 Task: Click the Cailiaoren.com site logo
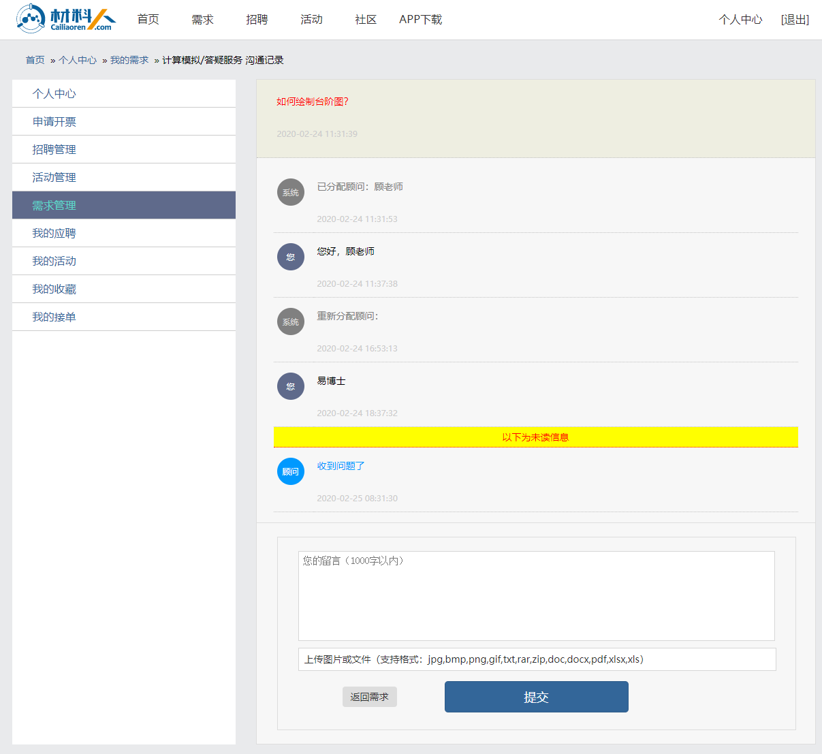[66, 18]
